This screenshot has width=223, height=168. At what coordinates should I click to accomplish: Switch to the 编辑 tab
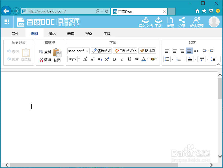click(35, 34)
